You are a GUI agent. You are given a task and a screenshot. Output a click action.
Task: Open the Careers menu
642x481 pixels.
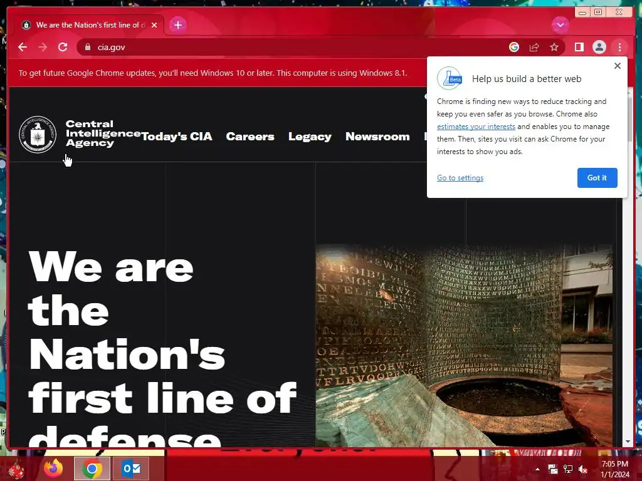pos(250,136)
